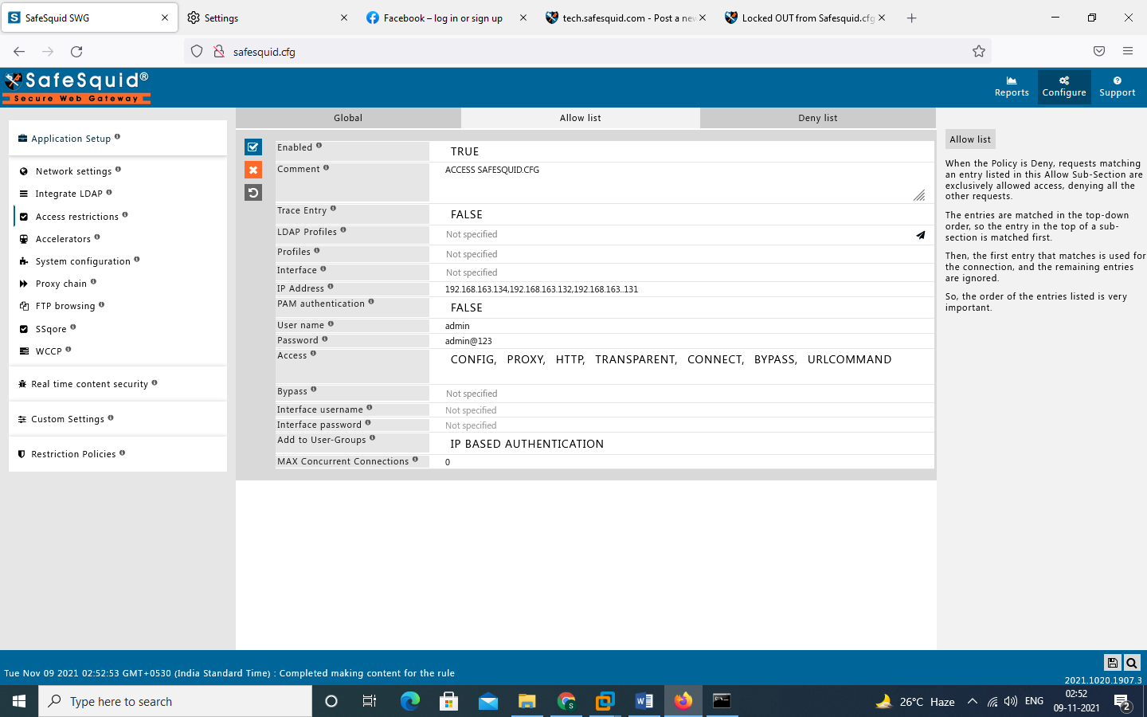The height and width of the screenshot is (717, 1147).
Task: Open FTP browsing in sidebar
Action: click(65, 306)
